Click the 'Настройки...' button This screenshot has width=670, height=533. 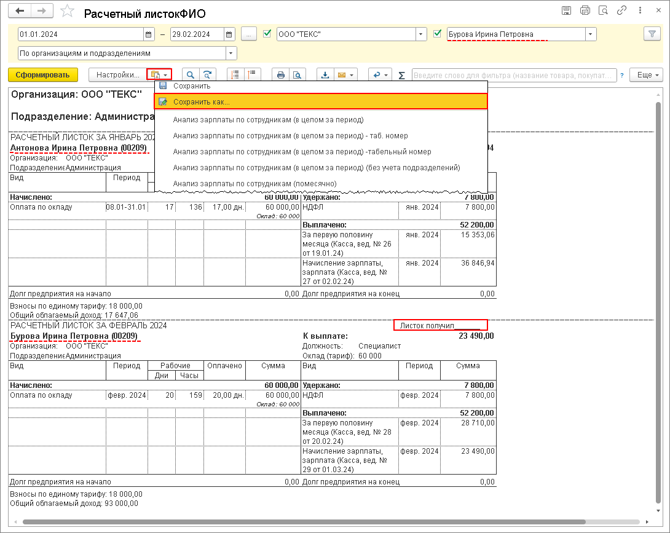(x=117, y=75)
